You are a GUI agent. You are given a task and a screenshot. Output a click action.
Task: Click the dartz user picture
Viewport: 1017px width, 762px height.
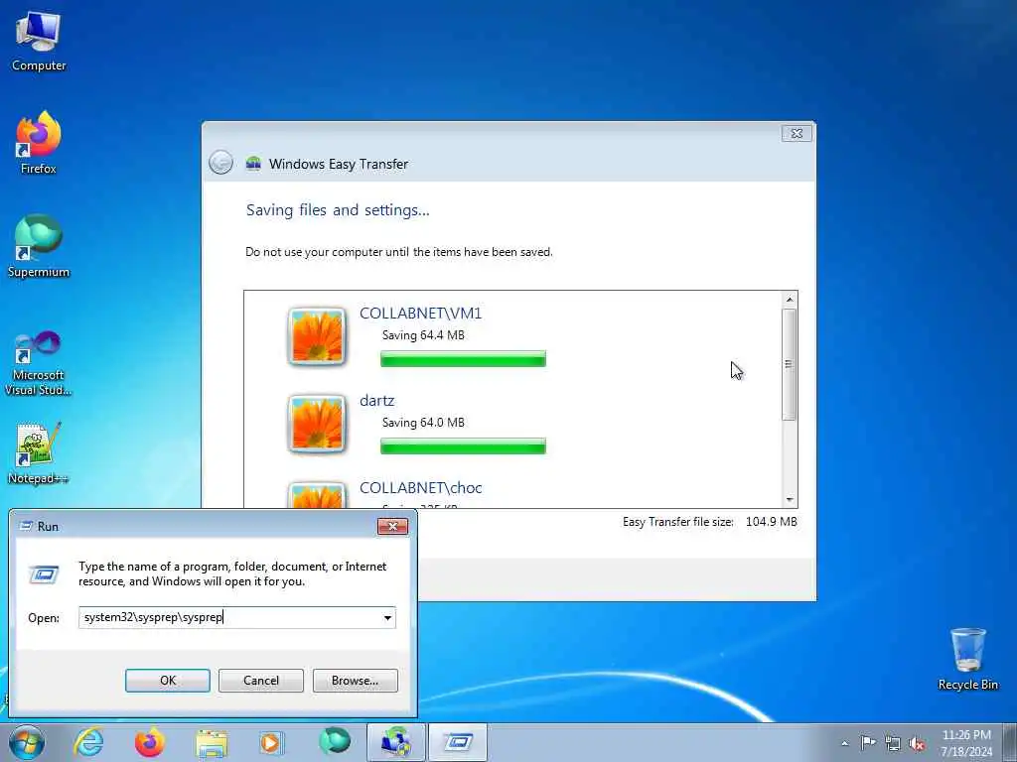pos(317,424)
